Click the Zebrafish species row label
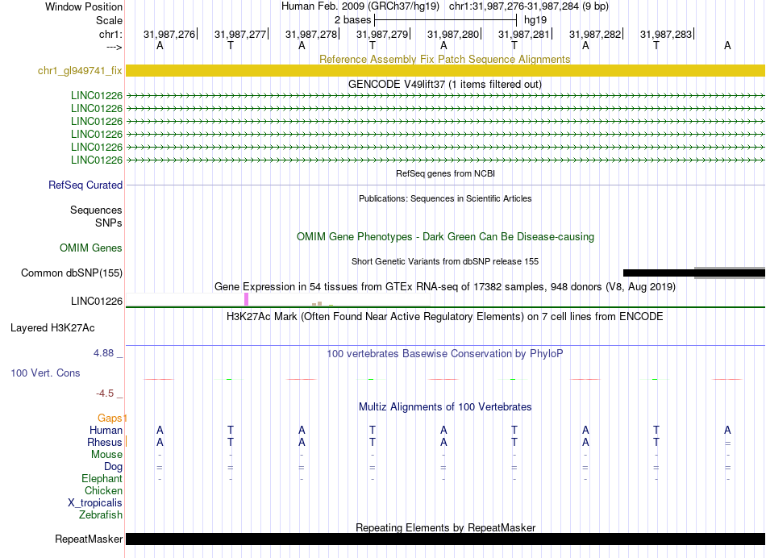 101,514
